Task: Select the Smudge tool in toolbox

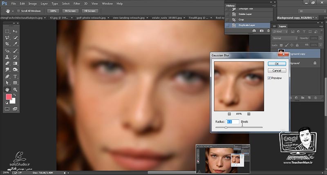Action: click(x=7, y=69)
